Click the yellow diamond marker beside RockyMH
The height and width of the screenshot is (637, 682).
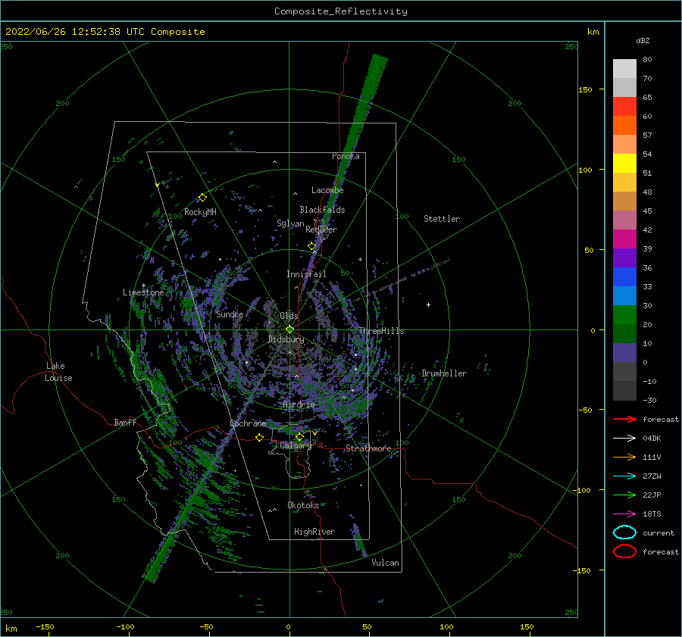[202, 198]
